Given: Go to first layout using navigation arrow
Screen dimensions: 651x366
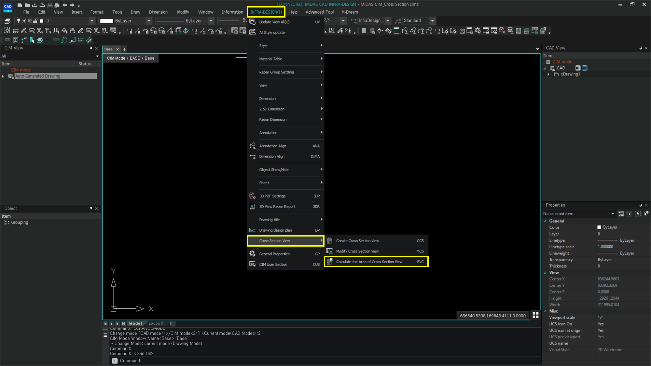Looking at the screenshot, I should pos(105,324).
